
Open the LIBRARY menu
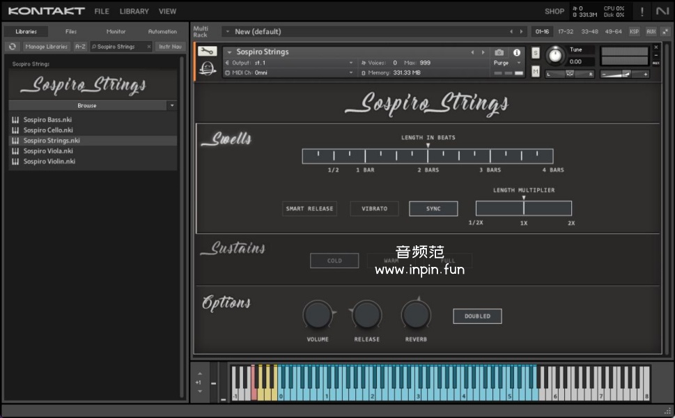(134, 11)
